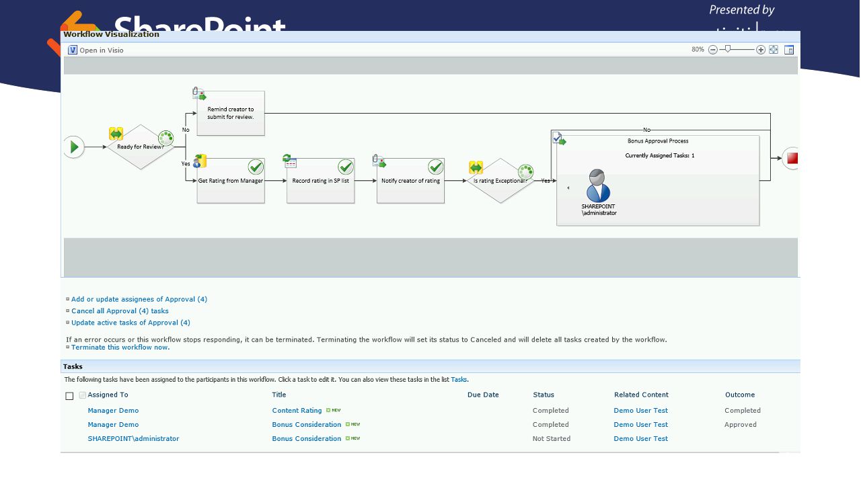861x484 pixels.
Task: Click the Approved outcome cell
Action: pyautogui.click(x=741, y=425)
